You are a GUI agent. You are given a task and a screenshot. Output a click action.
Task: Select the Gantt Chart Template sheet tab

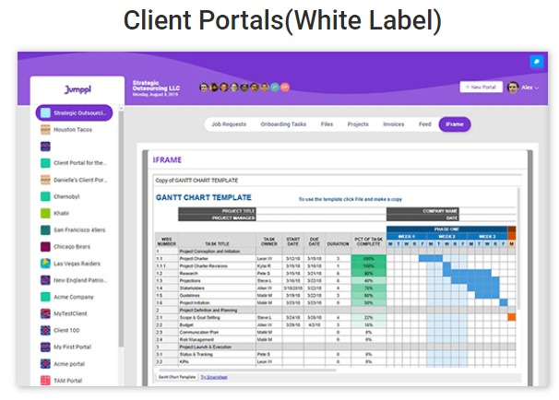[177, 377]
